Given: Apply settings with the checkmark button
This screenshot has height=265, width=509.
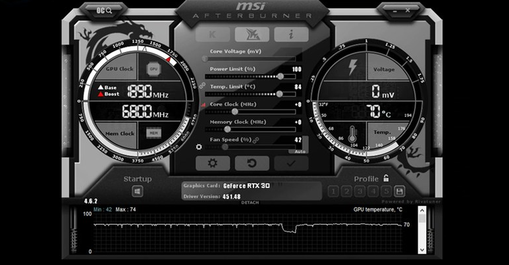Looking at the screenshot, I should (291, 163).
